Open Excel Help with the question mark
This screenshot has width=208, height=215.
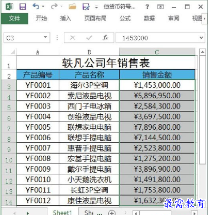pyautogui.click(x=147, y=6)
